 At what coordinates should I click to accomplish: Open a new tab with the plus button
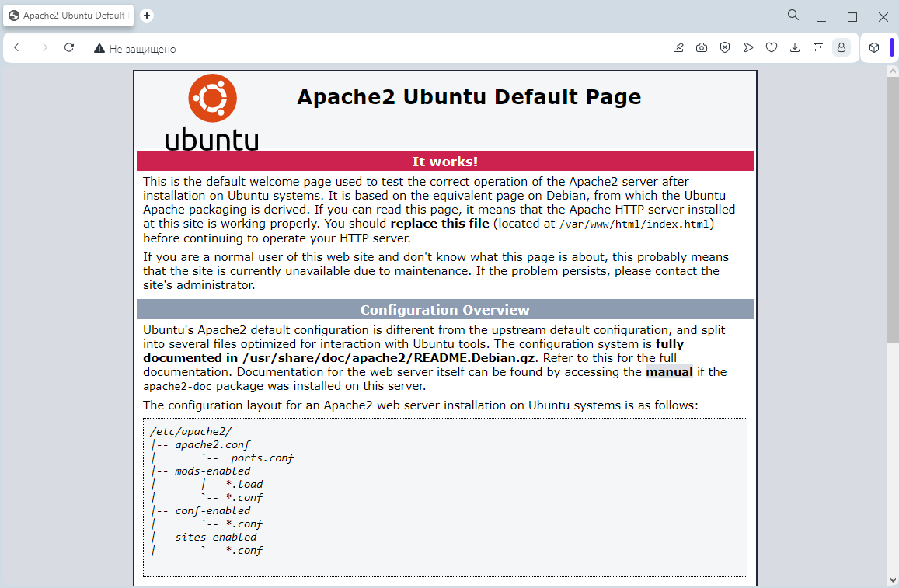pos(146,15)
